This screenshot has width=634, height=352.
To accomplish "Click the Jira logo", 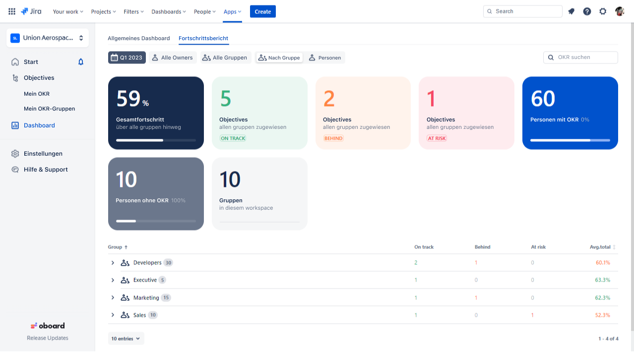I will pos(31,11).
